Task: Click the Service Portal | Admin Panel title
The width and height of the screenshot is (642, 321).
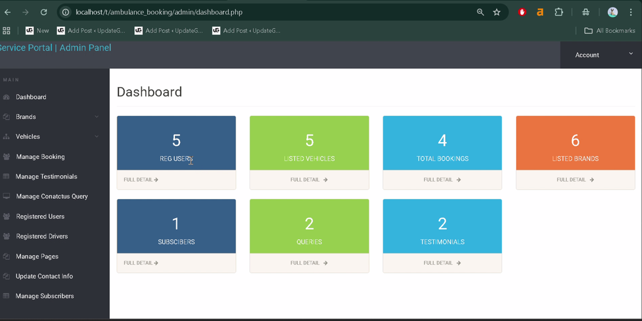Action: coord(55,48)
